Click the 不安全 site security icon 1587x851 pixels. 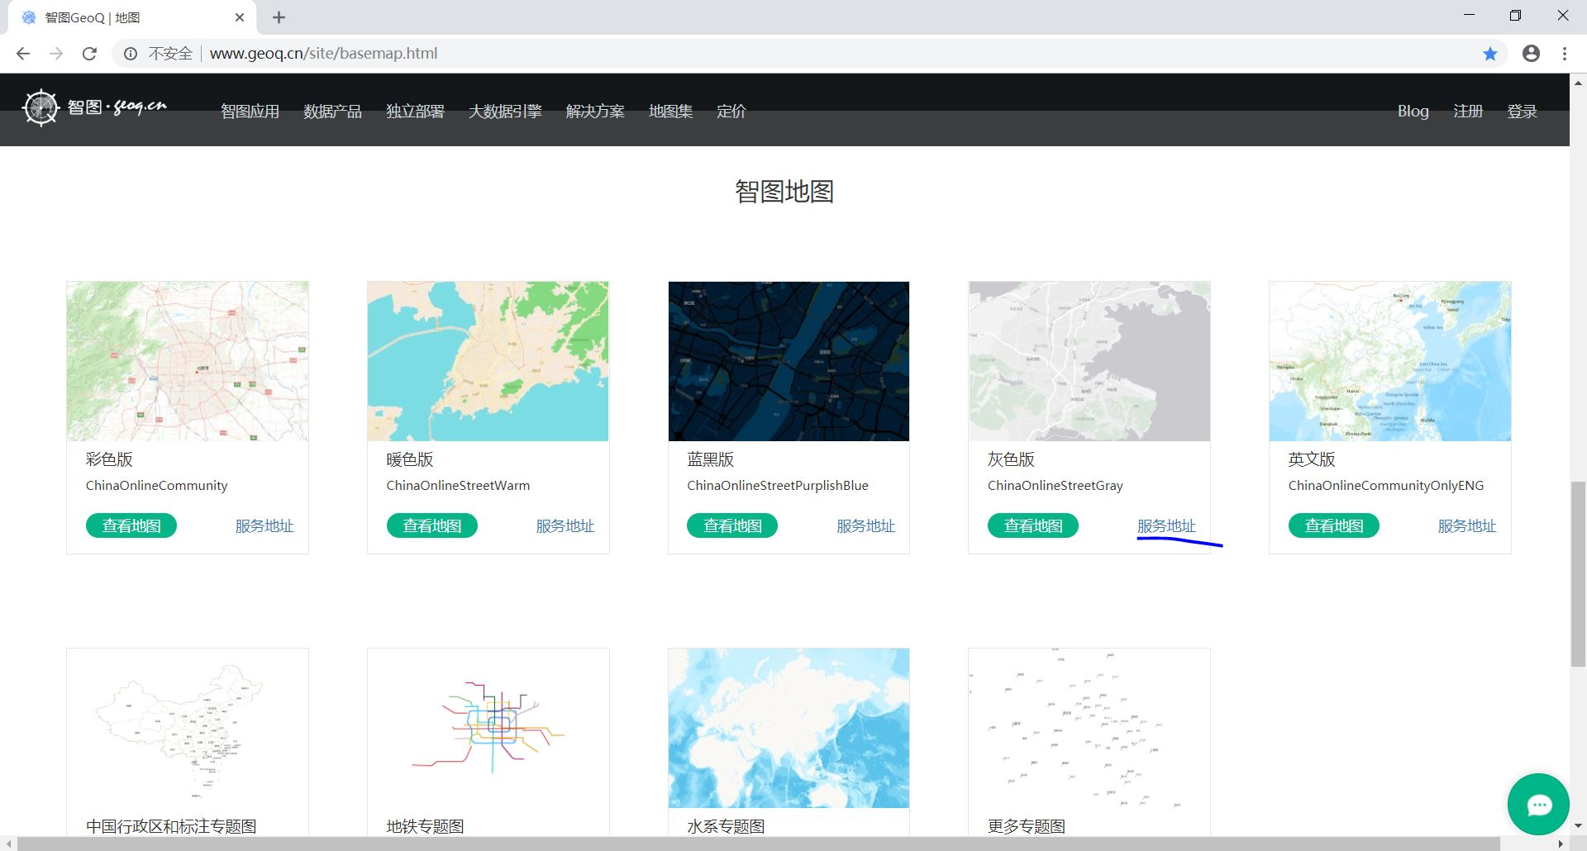131,53
